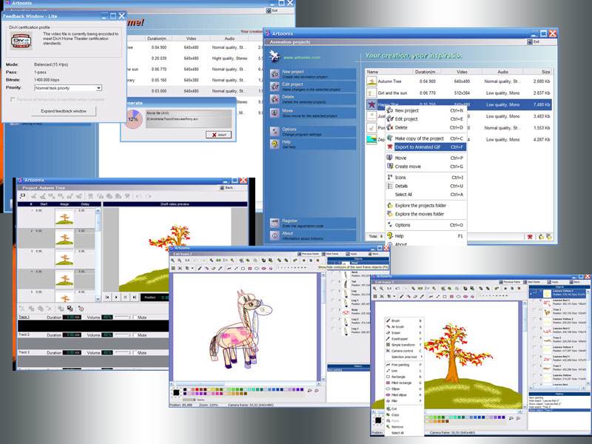The image size is (592, 444).
Task: Zoom in icon in pony editor toolbar
Action: [172, 260]
